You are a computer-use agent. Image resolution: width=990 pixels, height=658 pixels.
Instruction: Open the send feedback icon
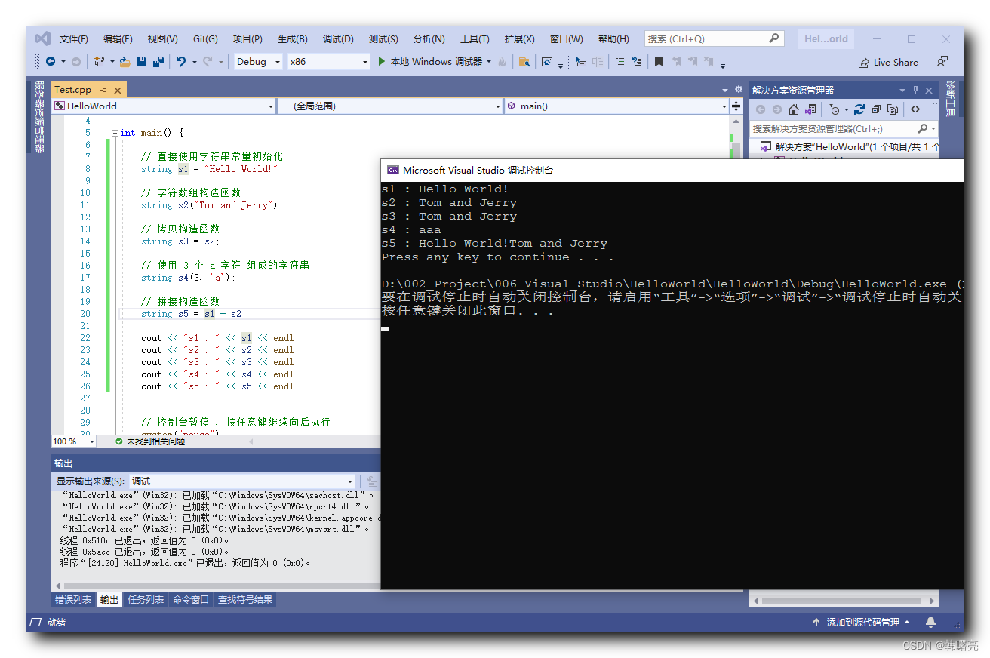point(942,62)
